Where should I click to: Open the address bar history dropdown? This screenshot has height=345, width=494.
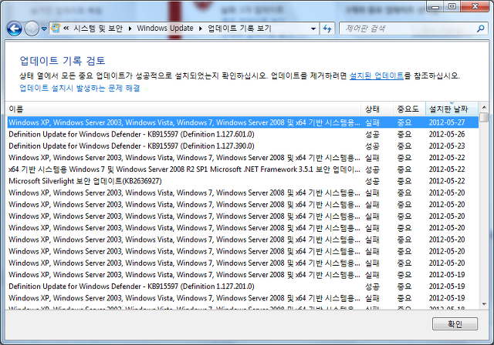(x=313, y=29)
